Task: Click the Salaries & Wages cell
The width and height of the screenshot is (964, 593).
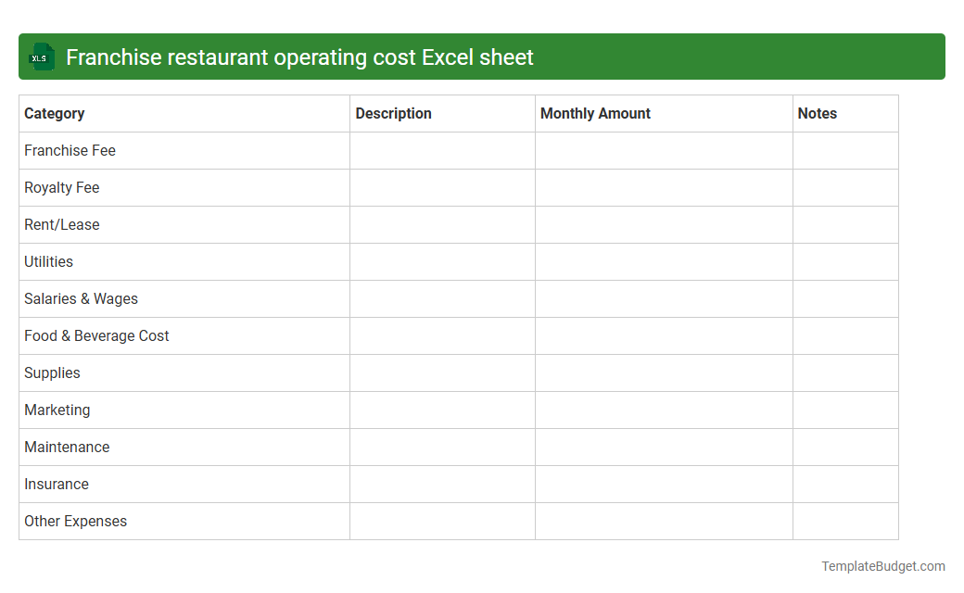Action: click(81, 298)
